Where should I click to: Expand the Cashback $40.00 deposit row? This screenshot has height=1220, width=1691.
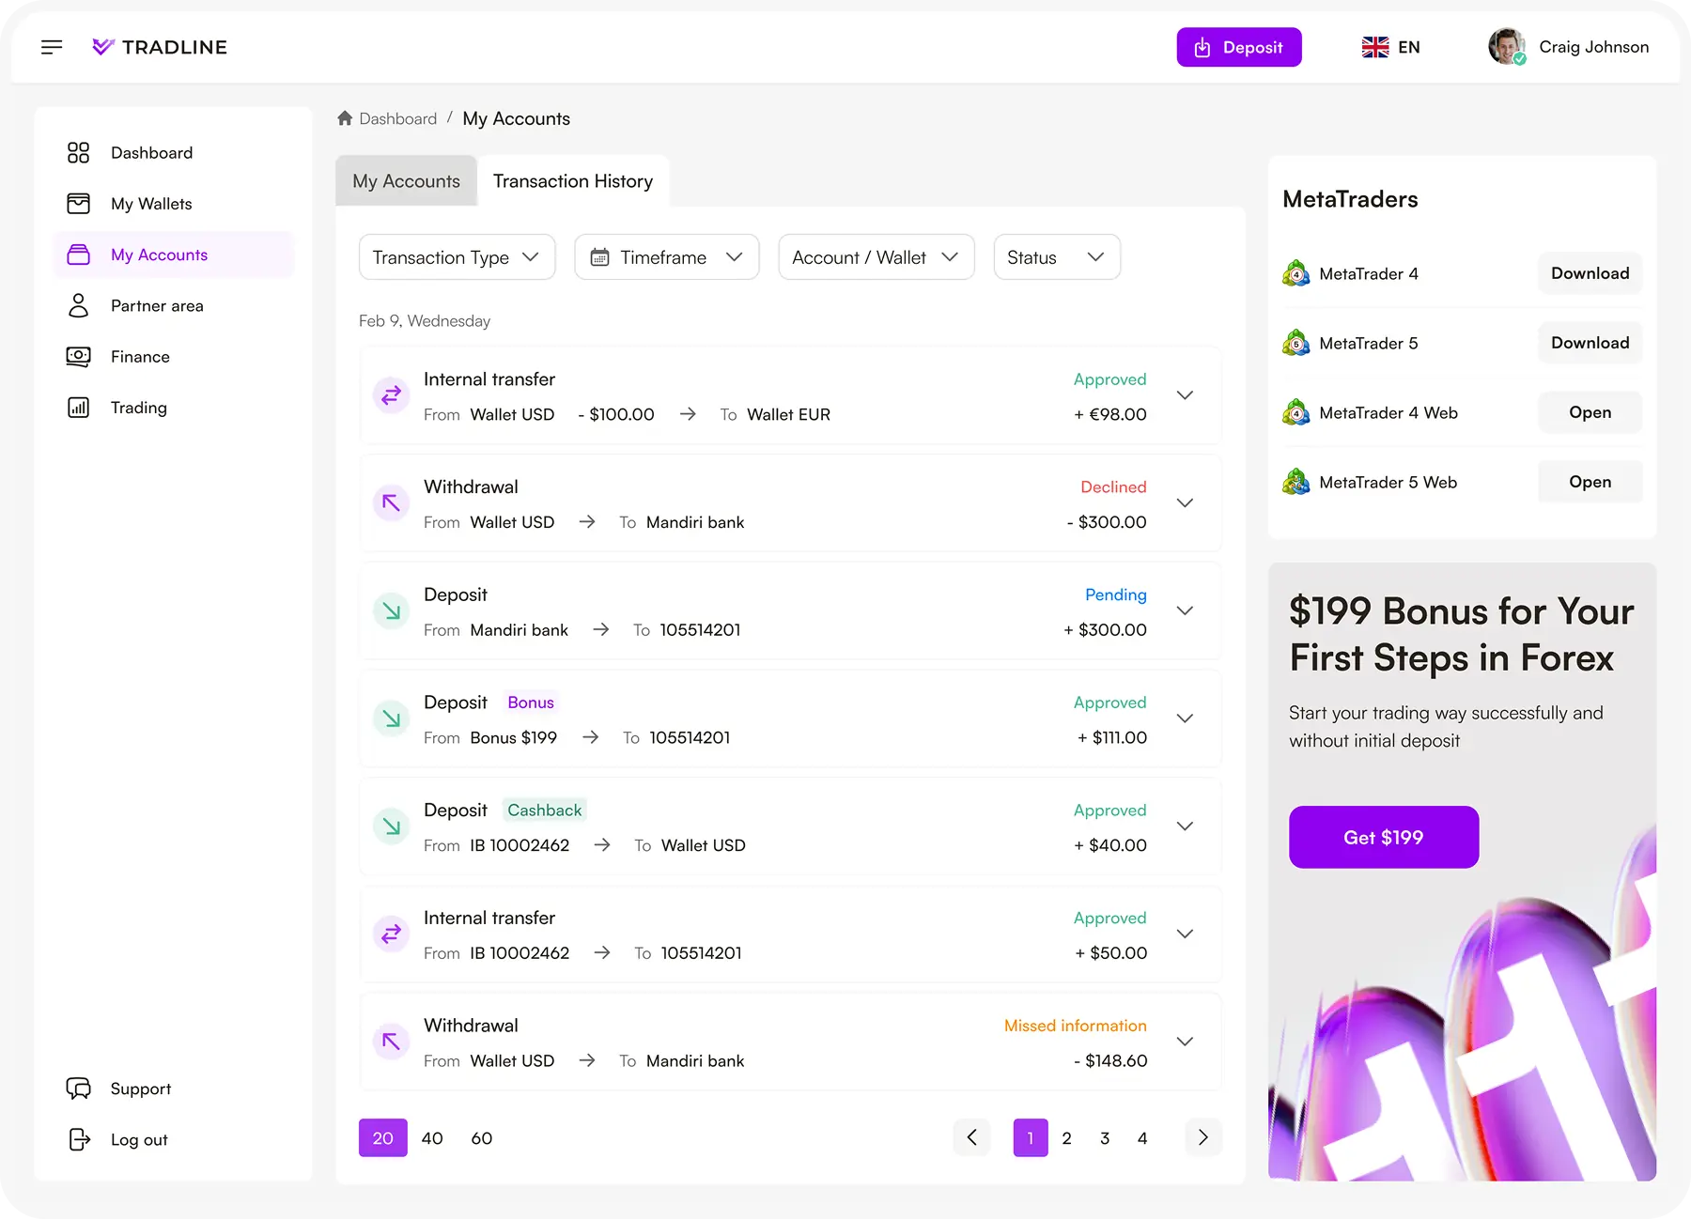(x=1186, y=826)
